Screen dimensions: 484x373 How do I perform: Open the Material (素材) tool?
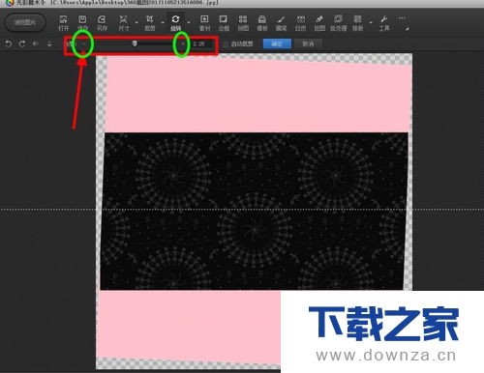pos(204,23)
